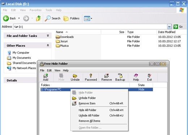The height and width of the screenshot is (135, 188).
Task: Go back with the green Back arrow
Action: click(x=6, y=18)
